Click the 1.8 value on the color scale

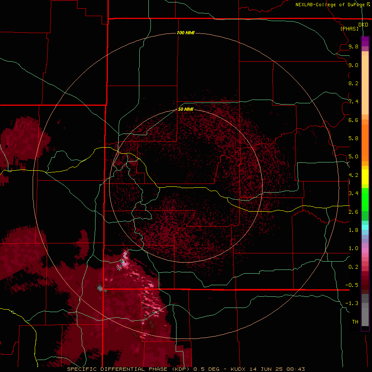[x=353, y=230]
